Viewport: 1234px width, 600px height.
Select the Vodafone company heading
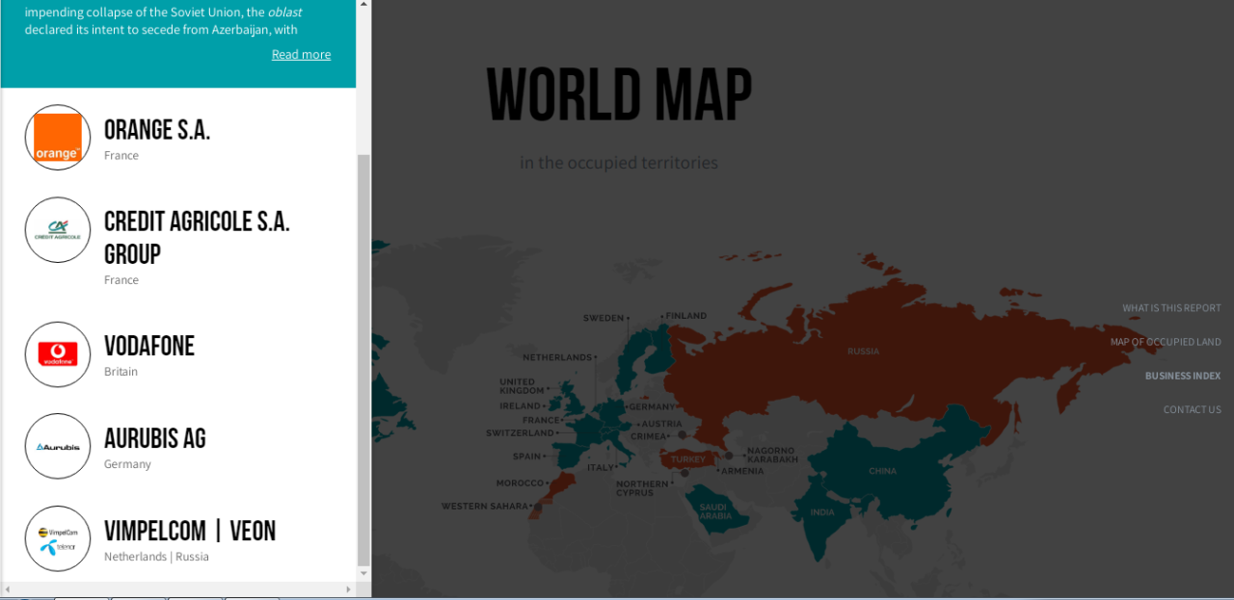click(149, 346)
